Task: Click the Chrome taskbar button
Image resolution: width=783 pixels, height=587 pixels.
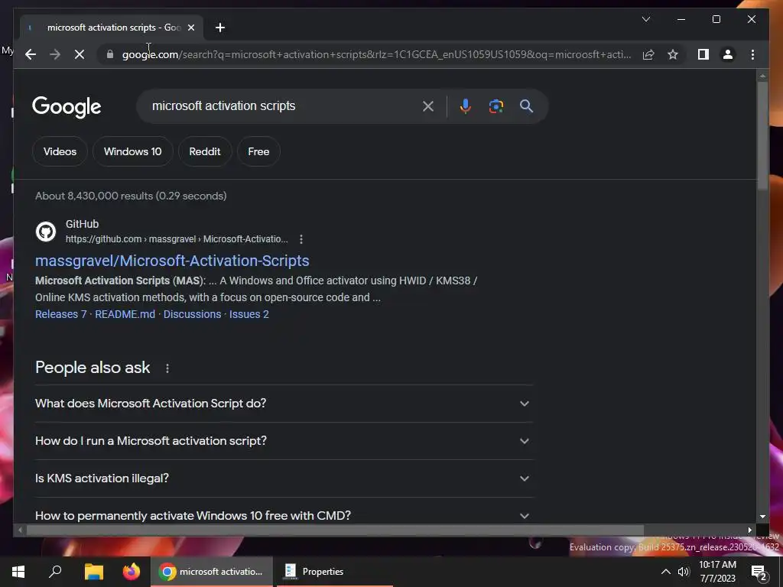Action: [212, 572]
